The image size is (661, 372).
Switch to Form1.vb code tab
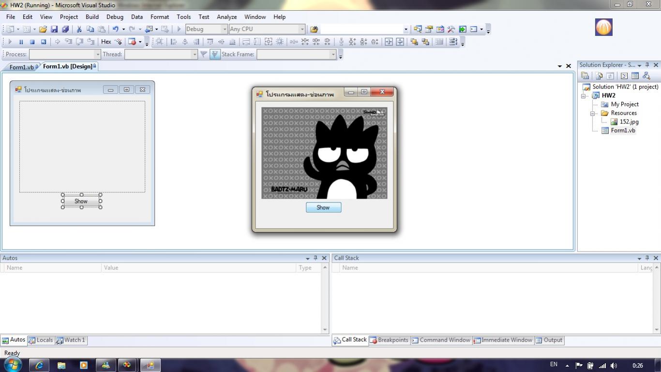coord(21,67)
